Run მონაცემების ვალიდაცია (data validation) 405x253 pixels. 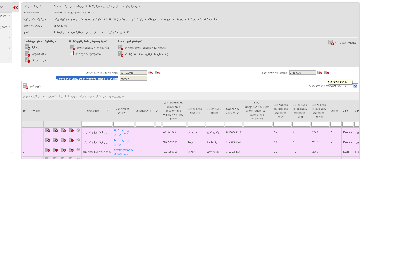click(73, 48)
